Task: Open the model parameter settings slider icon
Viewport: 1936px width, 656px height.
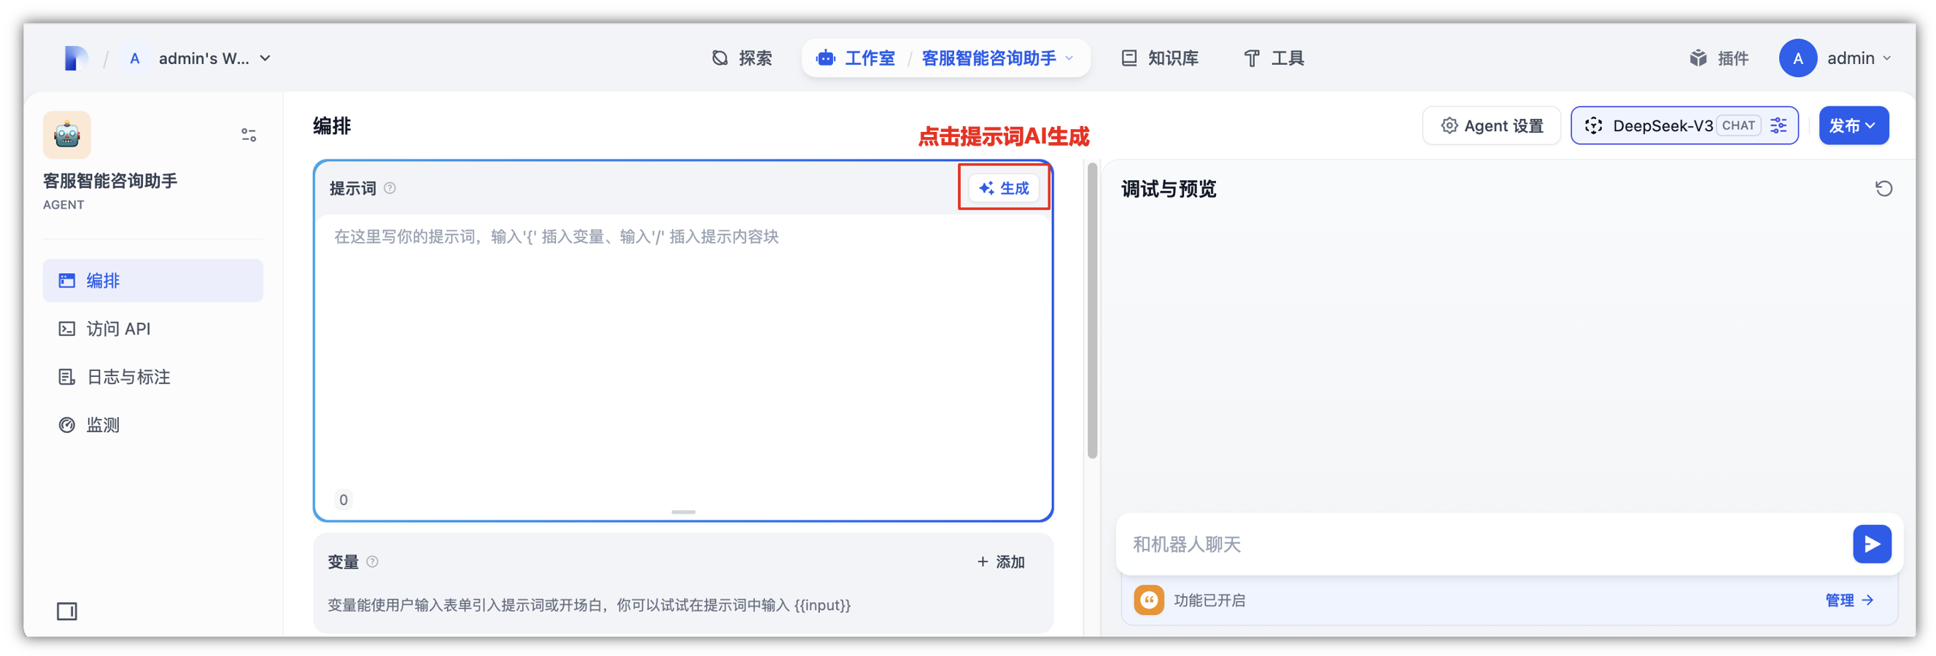Action: pos(1778,125)
